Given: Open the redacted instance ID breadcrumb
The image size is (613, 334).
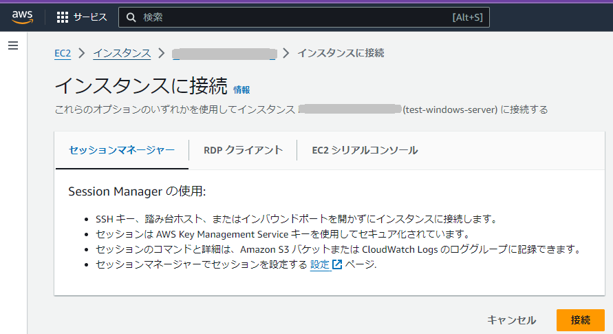Looking at the screenshot, I should point(224,54).
